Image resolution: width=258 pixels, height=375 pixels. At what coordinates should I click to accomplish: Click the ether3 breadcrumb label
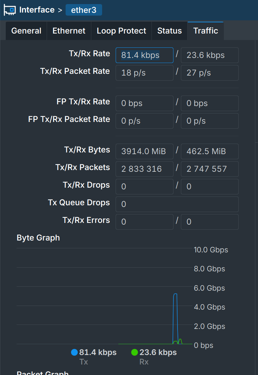84,10
